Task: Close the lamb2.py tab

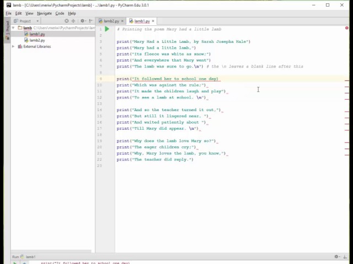Action: (x=122, y=21)
